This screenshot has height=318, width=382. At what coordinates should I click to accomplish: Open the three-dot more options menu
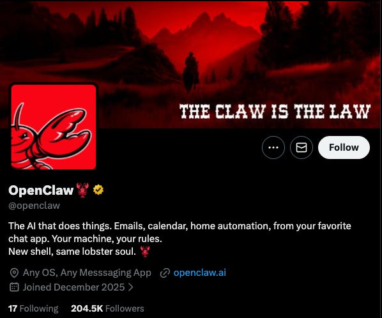pyautogui.click(x=273, y=148)
